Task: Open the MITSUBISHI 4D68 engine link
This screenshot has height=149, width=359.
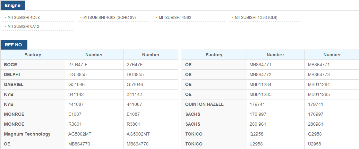Action: tap(24, 17)
